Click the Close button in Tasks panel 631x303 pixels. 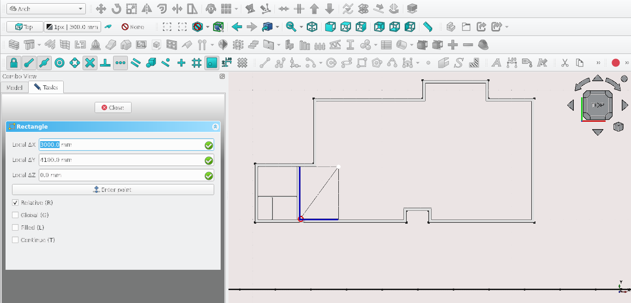pyautogui.click(x=113, y=107)
